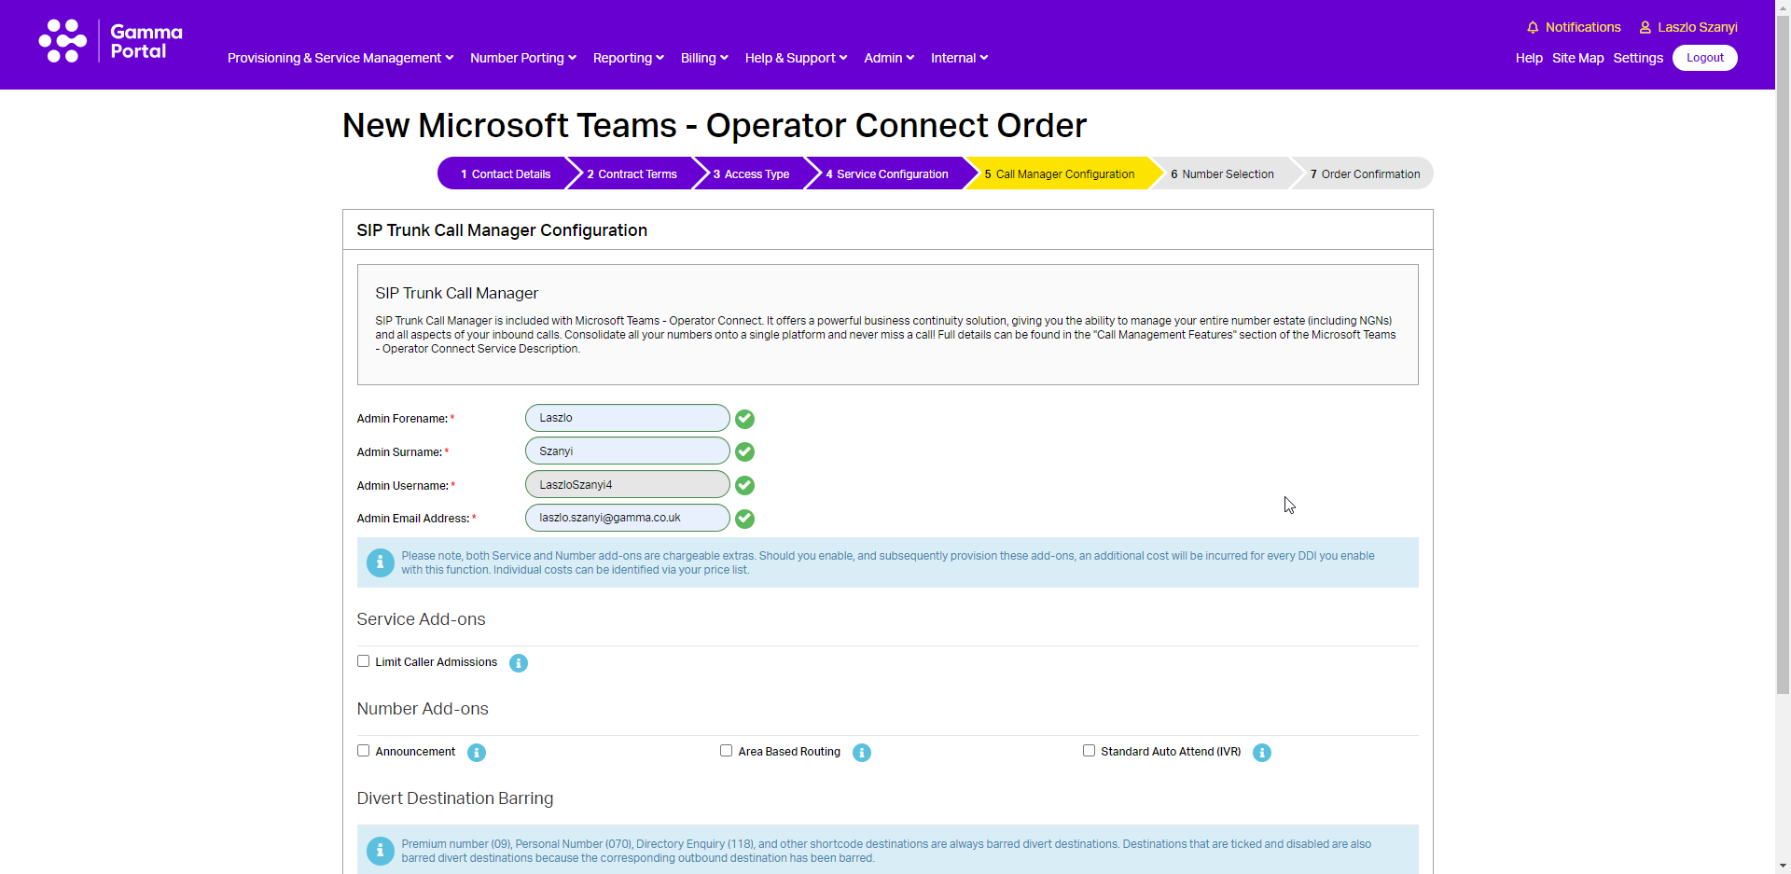1791x874 pixels.
Task: Click the Logout button
Action: click(x=1704, y=58)
